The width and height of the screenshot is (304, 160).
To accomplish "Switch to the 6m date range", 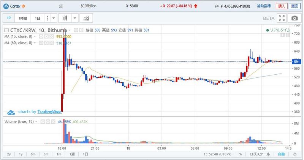I will [33, 154].
